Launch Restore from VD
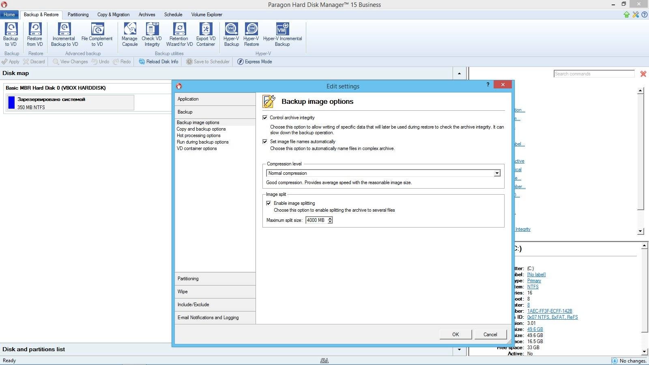 click(35, 34)
